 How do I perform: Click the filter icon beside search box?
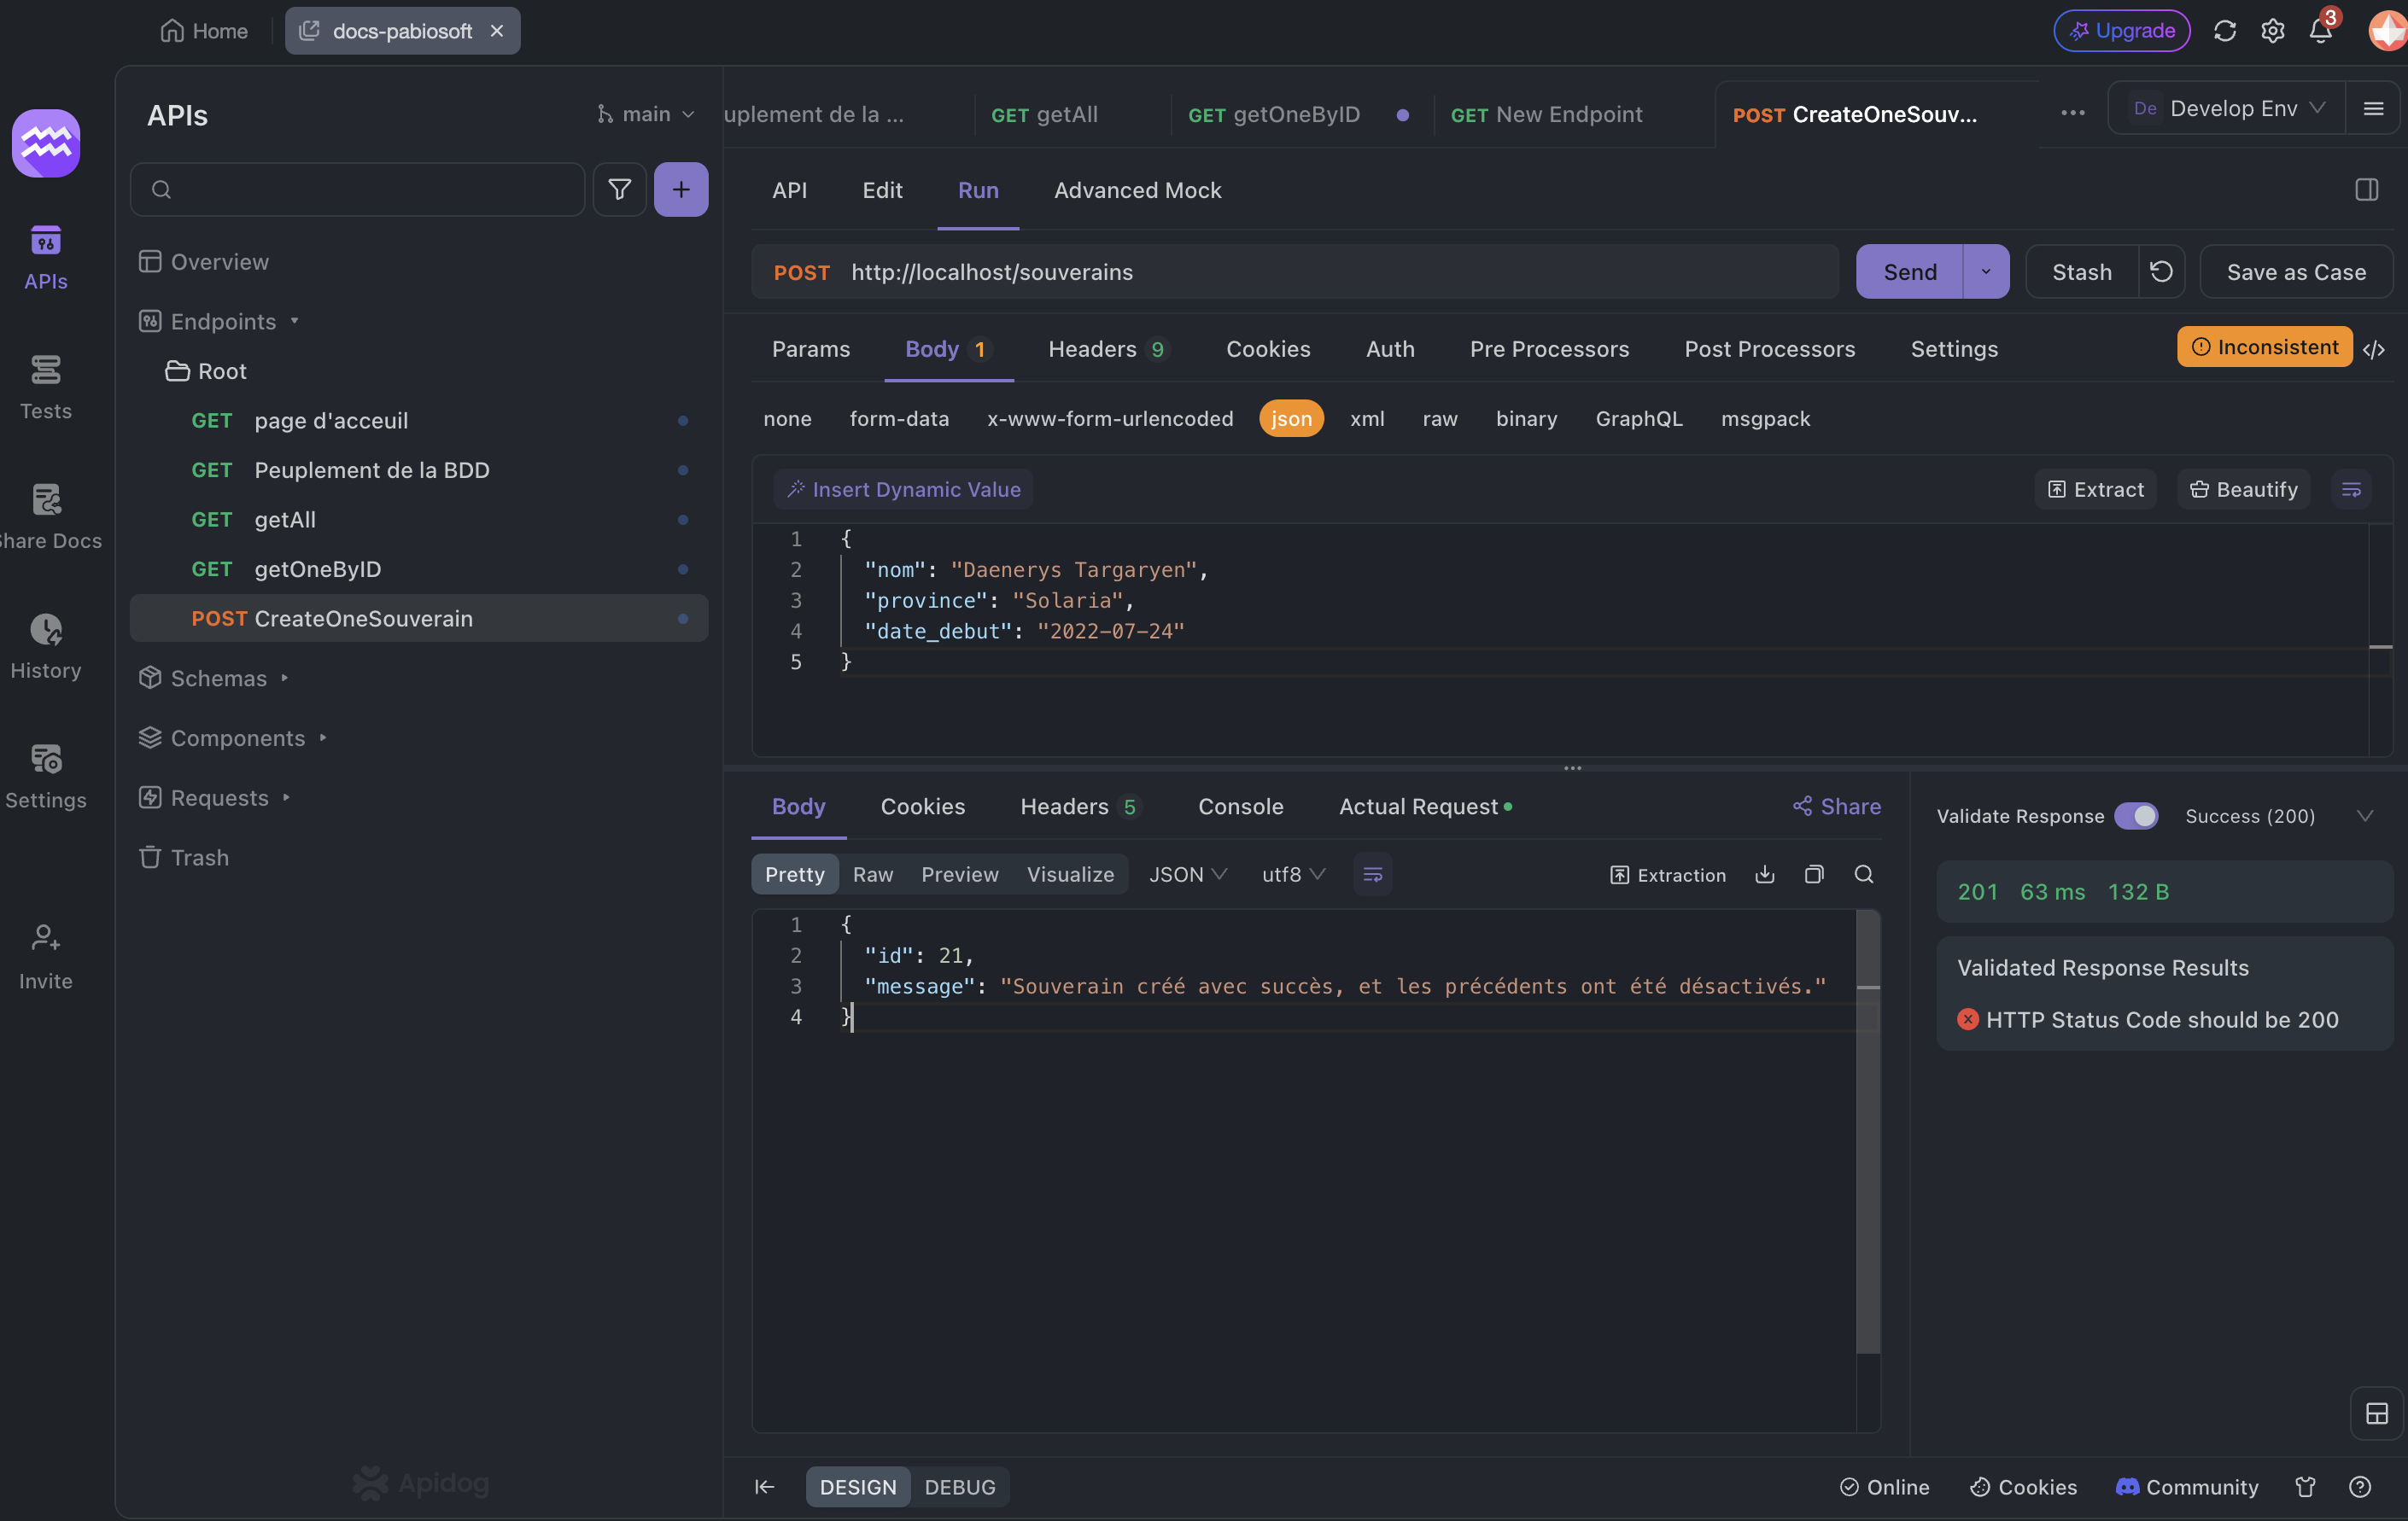point(619,189)
